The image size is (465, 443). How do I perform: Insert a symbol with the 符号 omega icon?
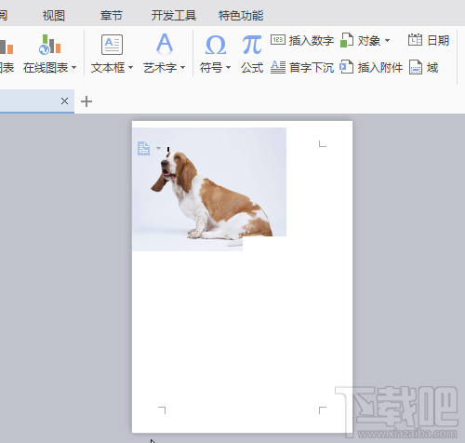click(x=216, y=45)
